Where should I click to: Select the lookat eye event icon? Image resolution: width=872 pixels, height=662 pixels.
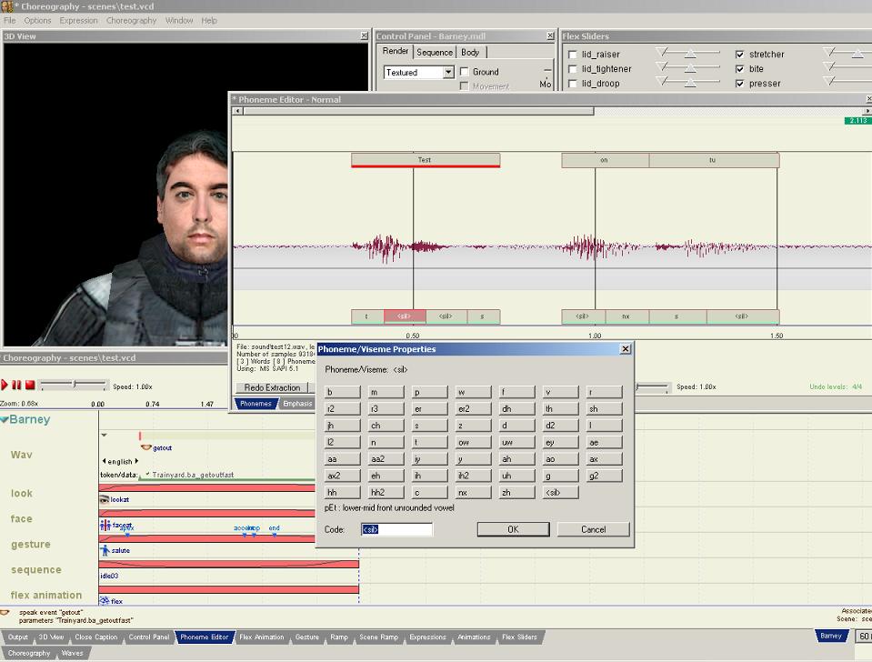[104, 499]
